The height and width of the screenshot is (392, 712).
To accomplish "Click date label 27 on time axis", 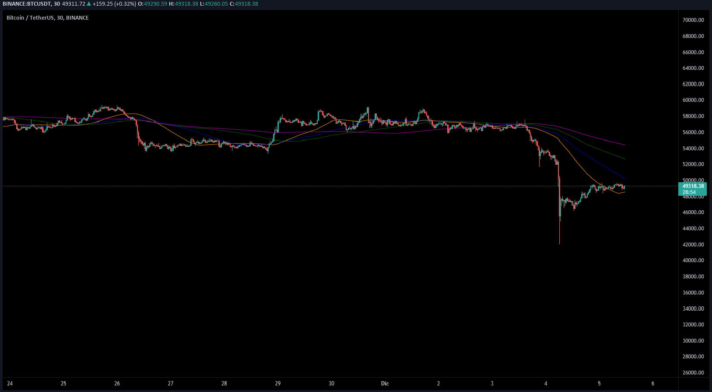I will click(171, 384).
